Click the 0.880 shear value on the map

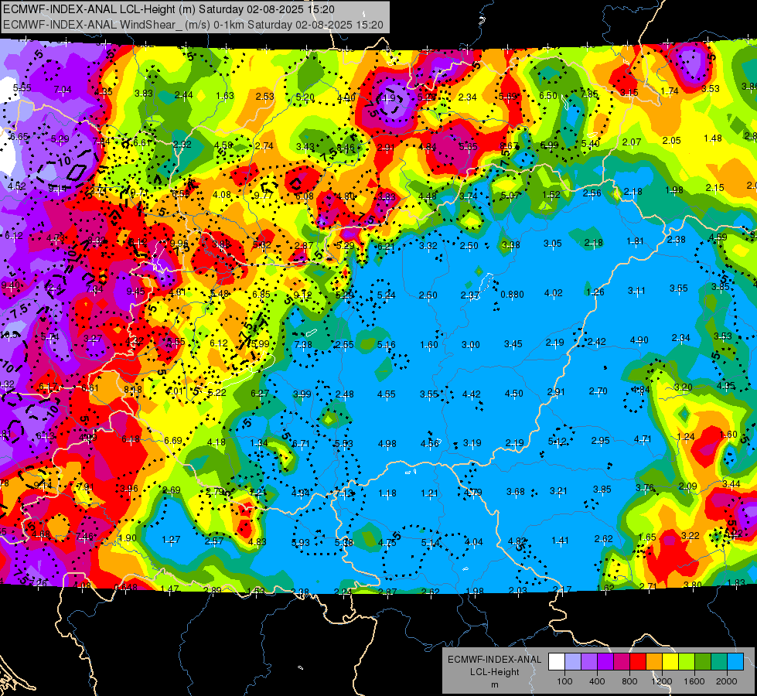(x=512, y=294)
